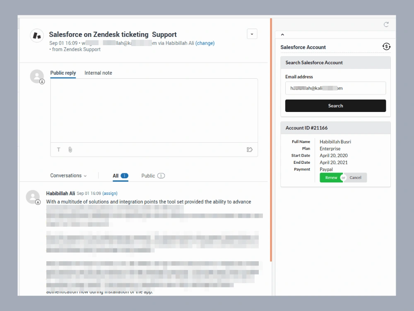Click the currency sync icon beside Salesforce Account
414x311 pixels.
[x=386, y=46]
